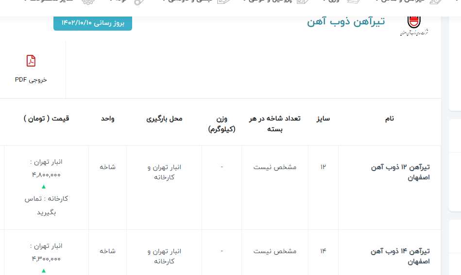This screenshot has width=461, height=275.
Task: Click the سایز column header
Action: click(x=323, y=119)
